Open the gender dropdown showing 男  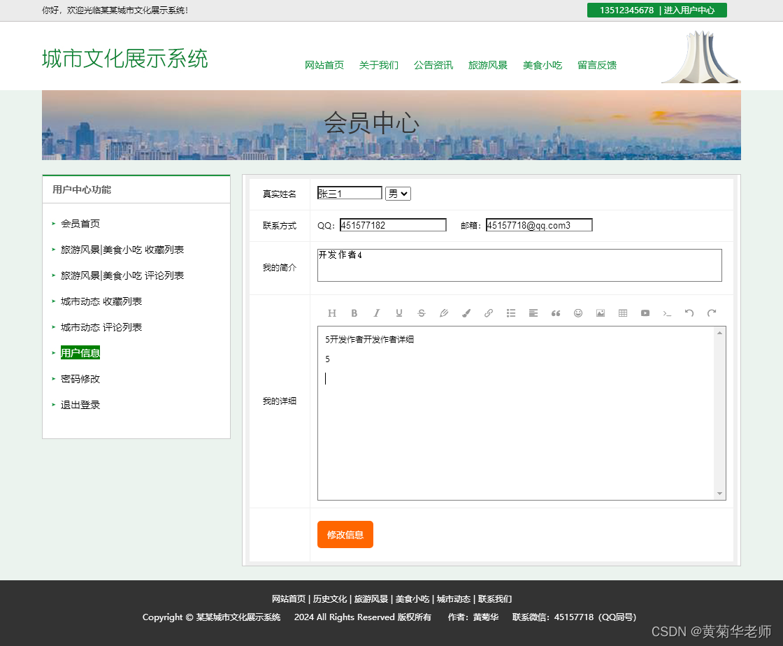[x=398, y=194]
